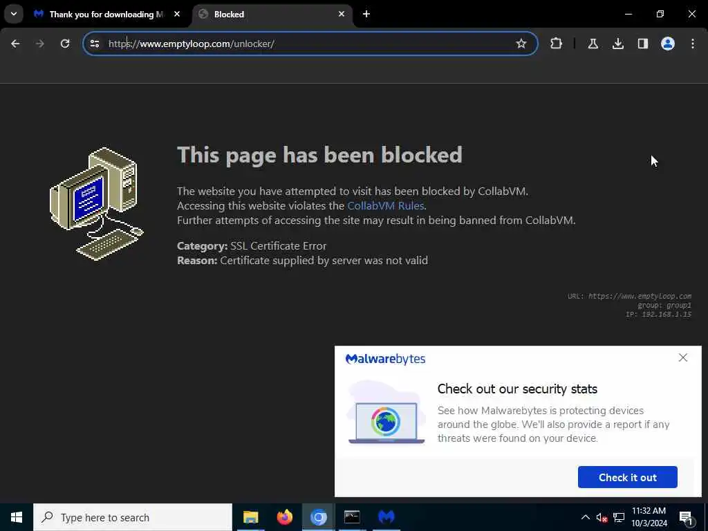This screenshot has width=708, height=531.
Task: Go forward to the next page
Action: tap(40, 44)
